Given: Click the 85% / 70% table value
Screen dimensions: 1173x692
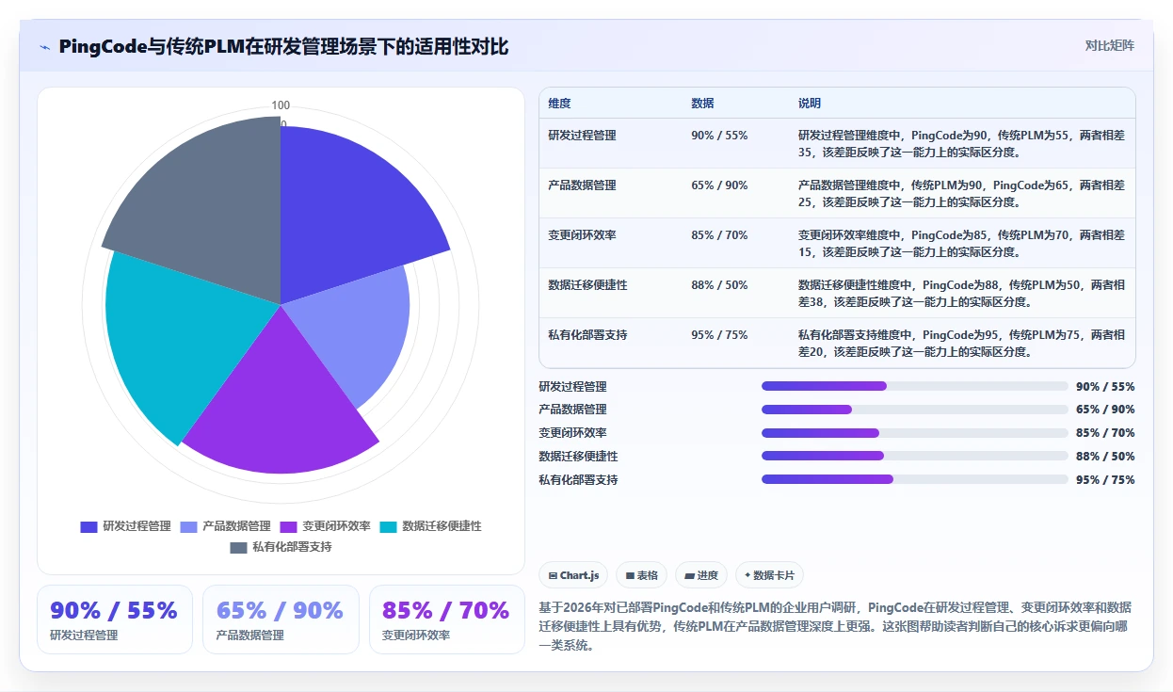Looking at the screenshot, I should [x=719, y=235].
